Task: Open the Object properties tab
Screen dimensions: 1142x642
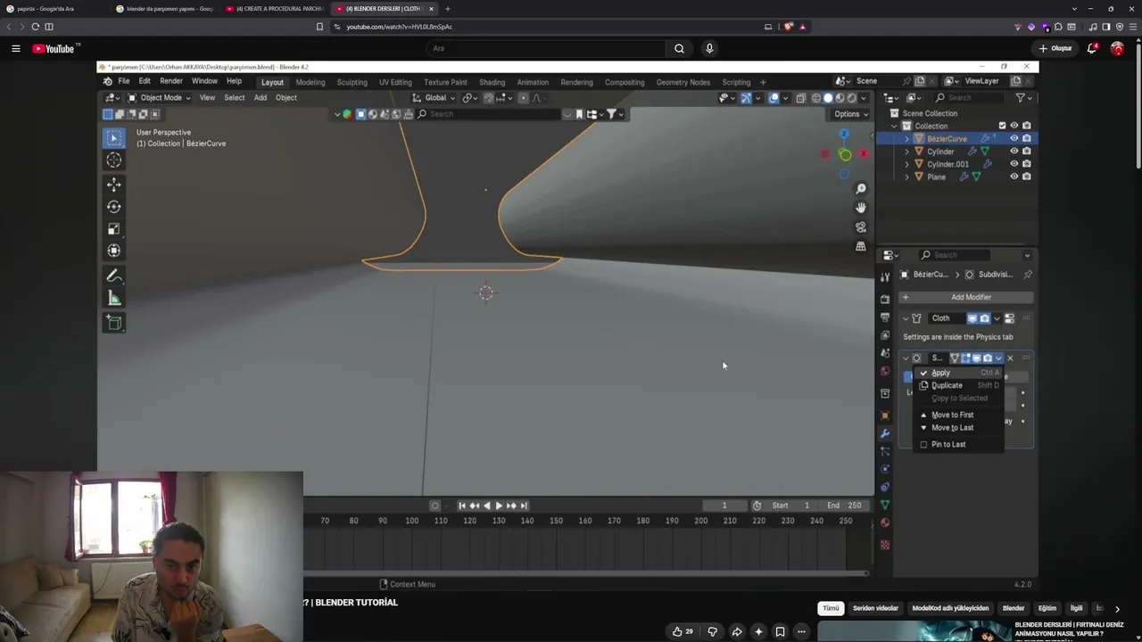Action: (885, 416)
